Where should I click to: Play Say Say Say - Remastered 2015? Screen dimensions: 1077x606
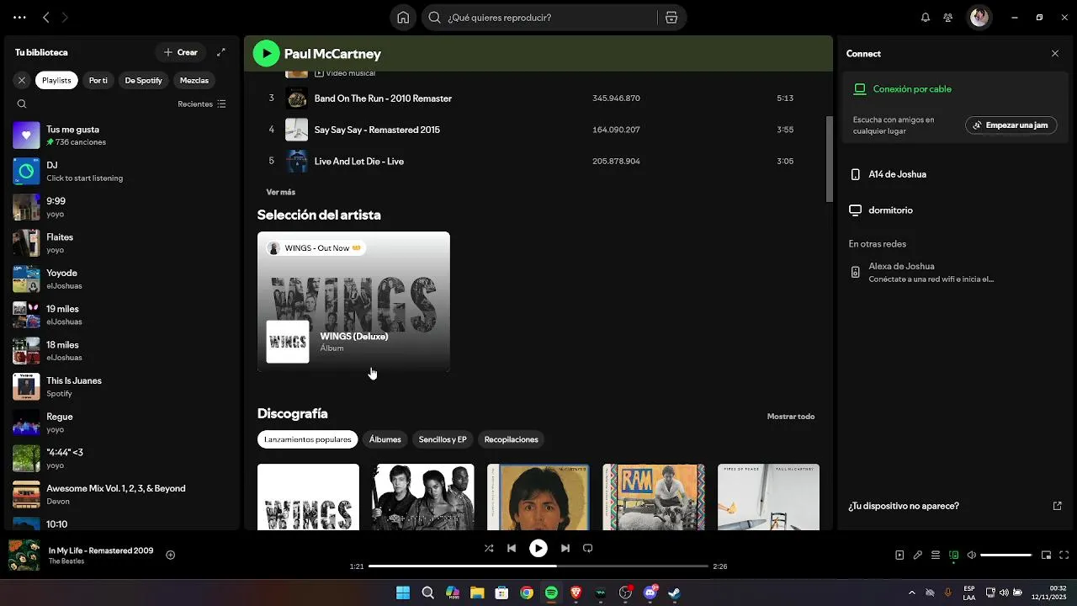pos(538,130)
